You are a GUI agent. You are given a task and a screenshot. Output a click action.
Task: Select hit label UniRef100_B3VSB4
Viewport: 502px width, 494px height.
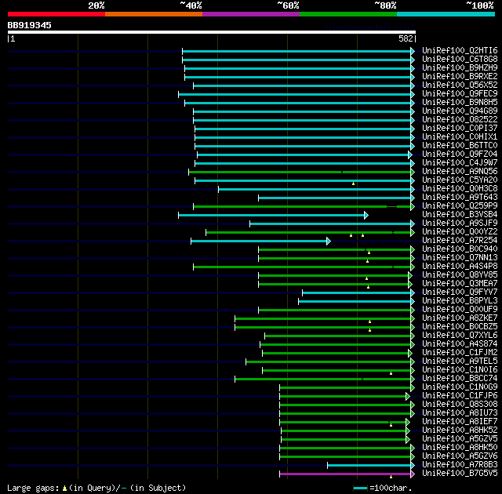coord(460,215)
